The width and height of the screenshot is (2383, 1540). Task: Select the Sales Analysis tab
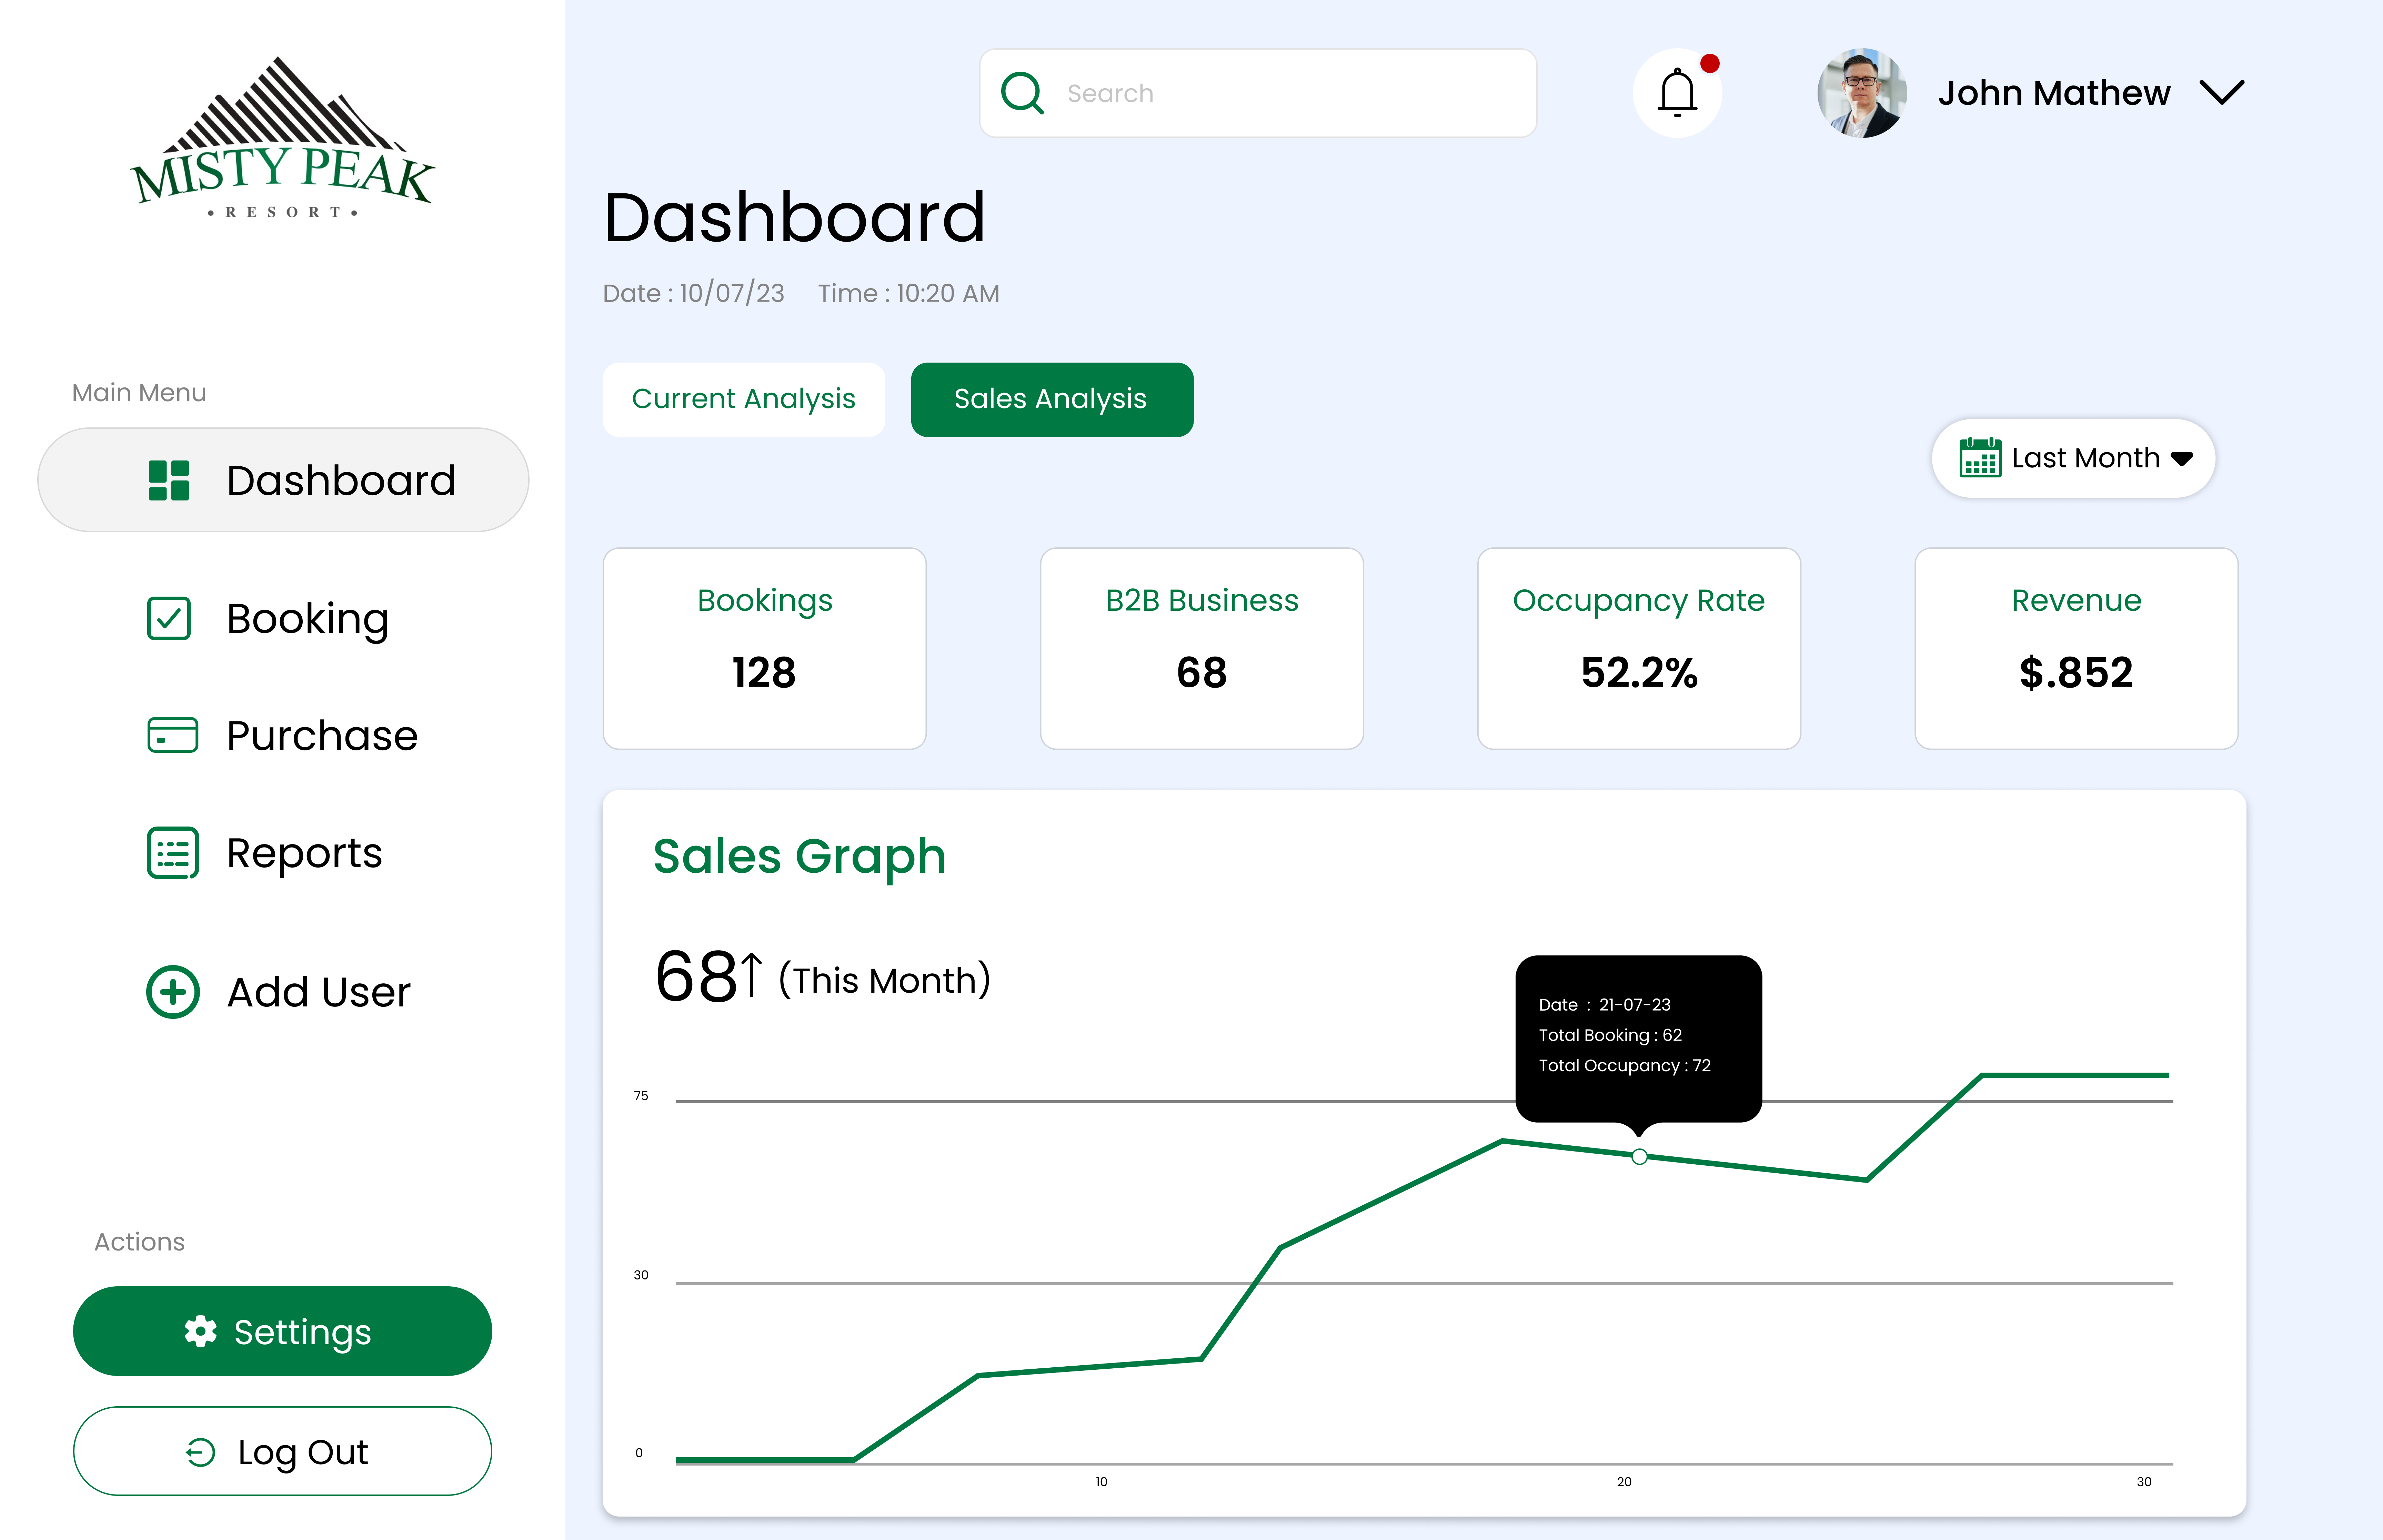pos(1051,399)
